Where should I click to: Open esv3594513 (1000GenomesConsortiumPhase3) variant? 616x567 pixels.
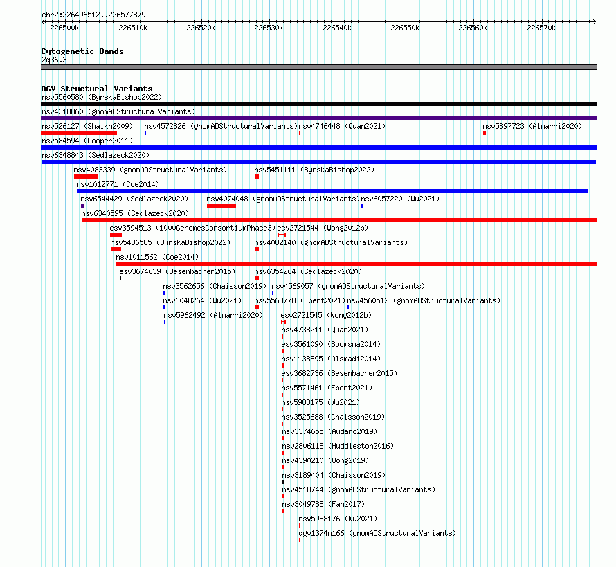click(x=192, y=228)
